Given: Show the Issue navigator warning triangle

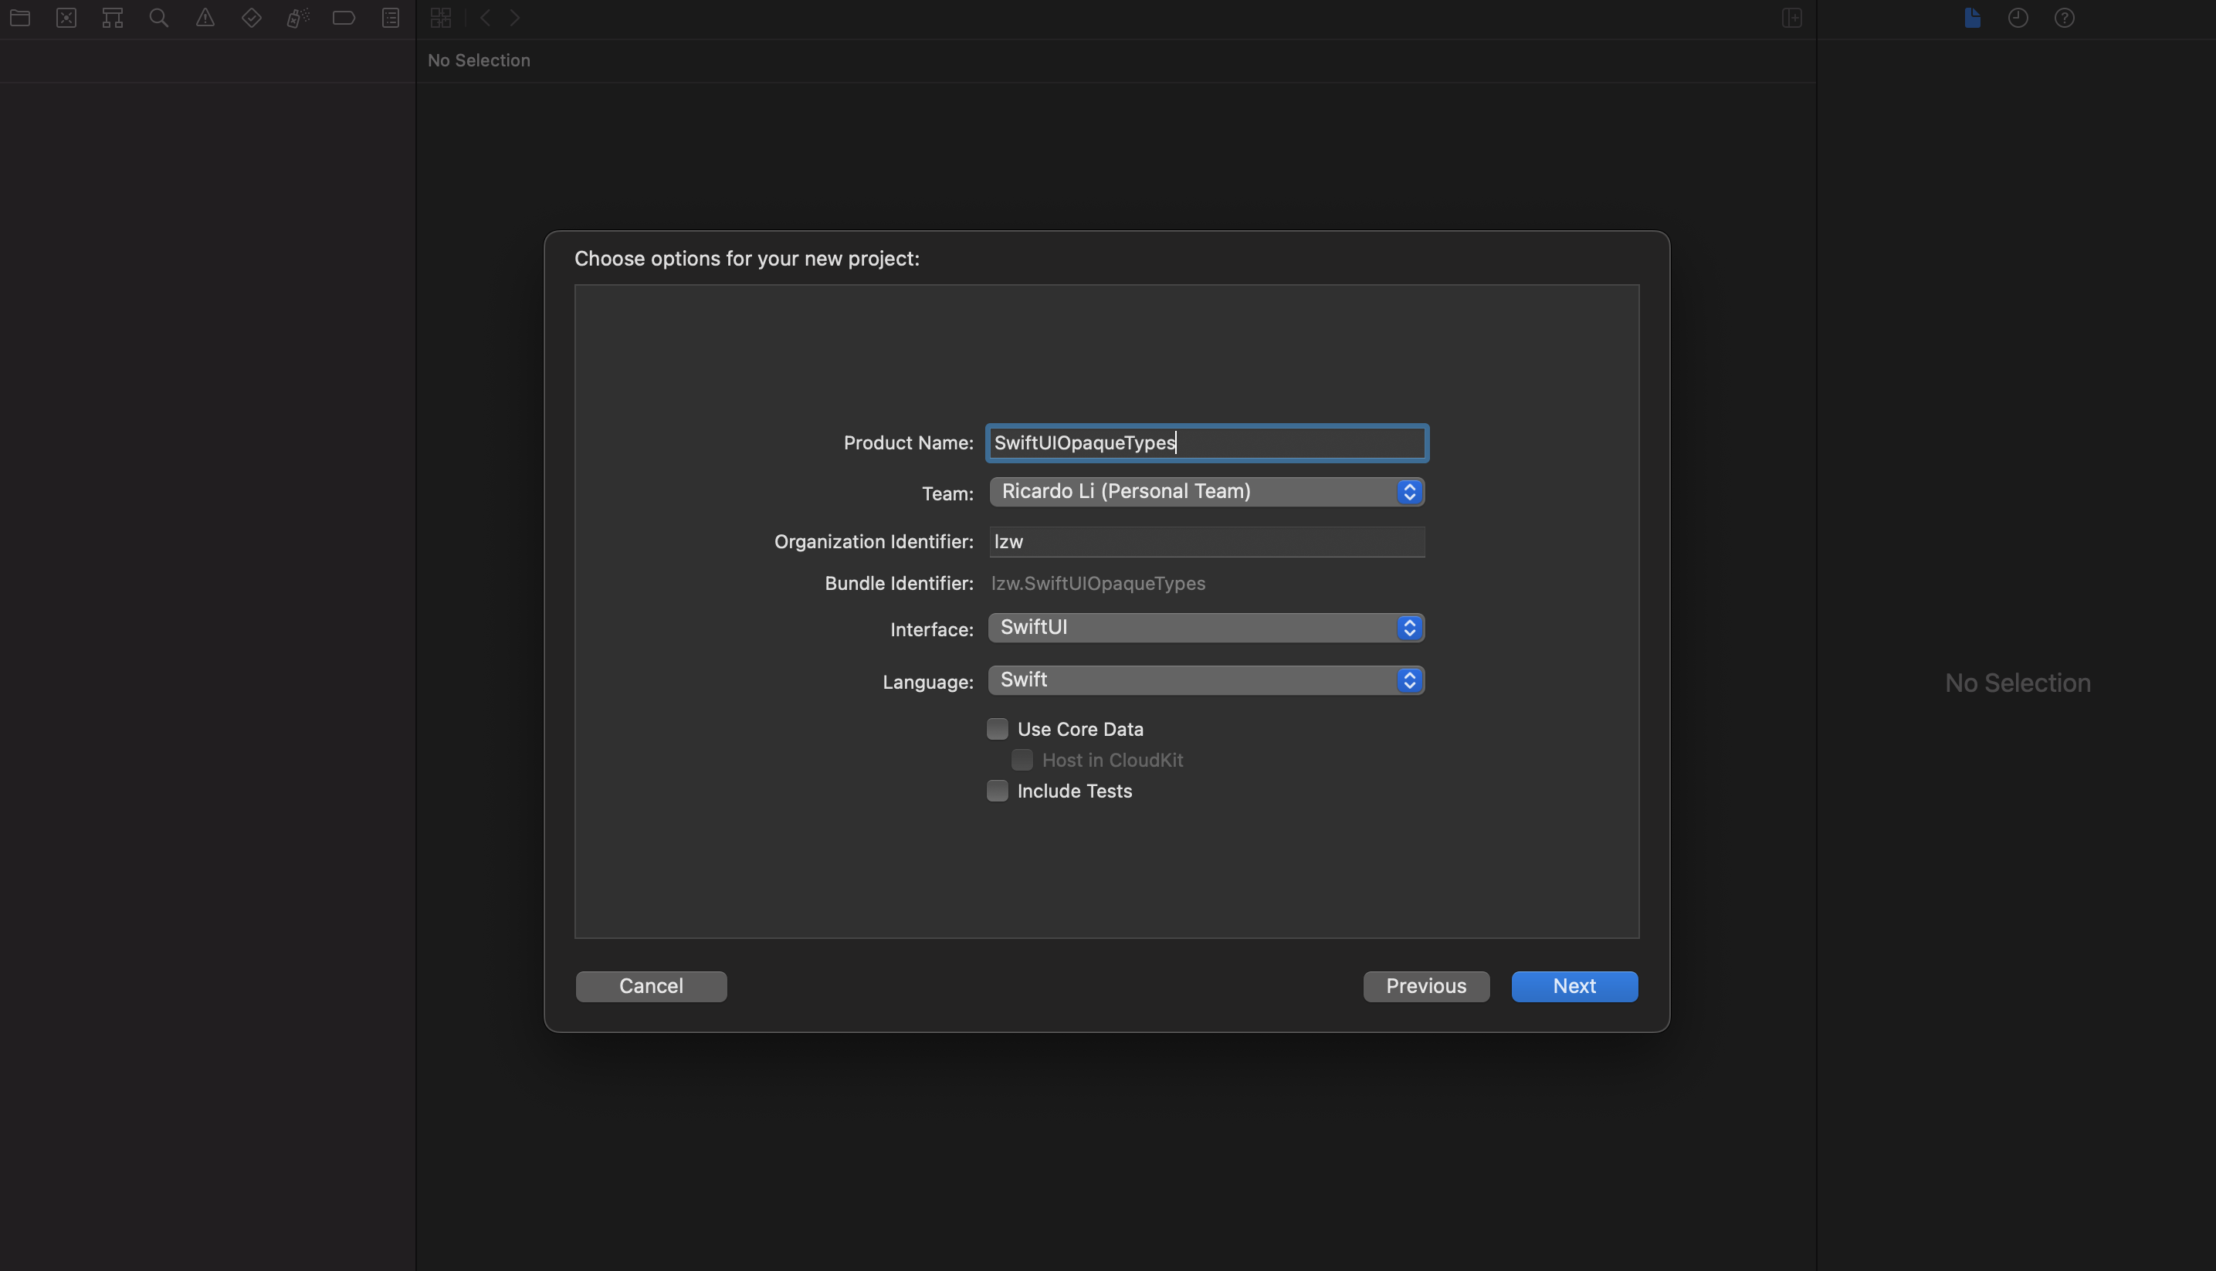Looking at the screenshot, I should pyautogui.click(x=205, y=18).
